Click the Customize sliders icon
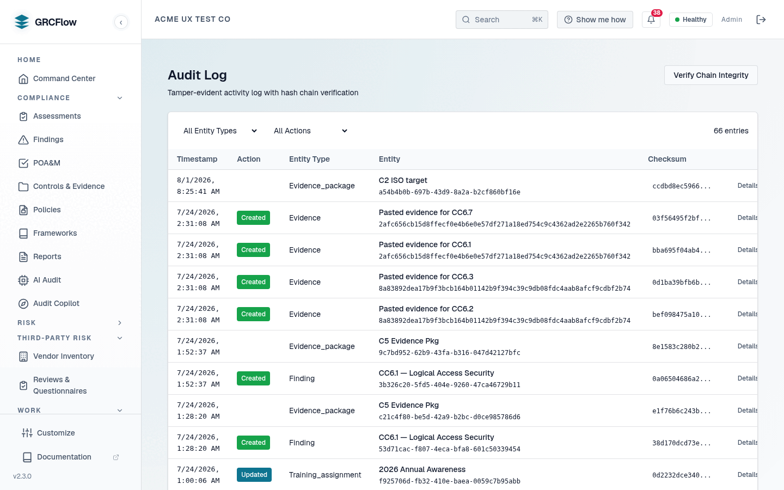 (x=27, y=433)
